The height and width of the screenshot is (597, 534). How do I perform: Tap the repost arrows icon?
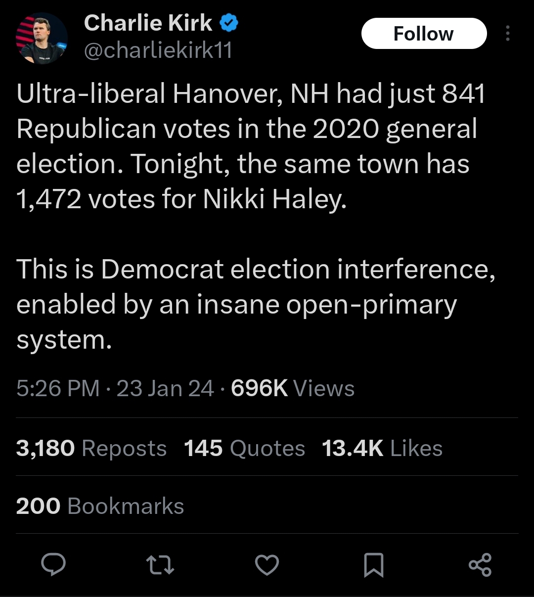pyautogui.click(x=160, y=565)
